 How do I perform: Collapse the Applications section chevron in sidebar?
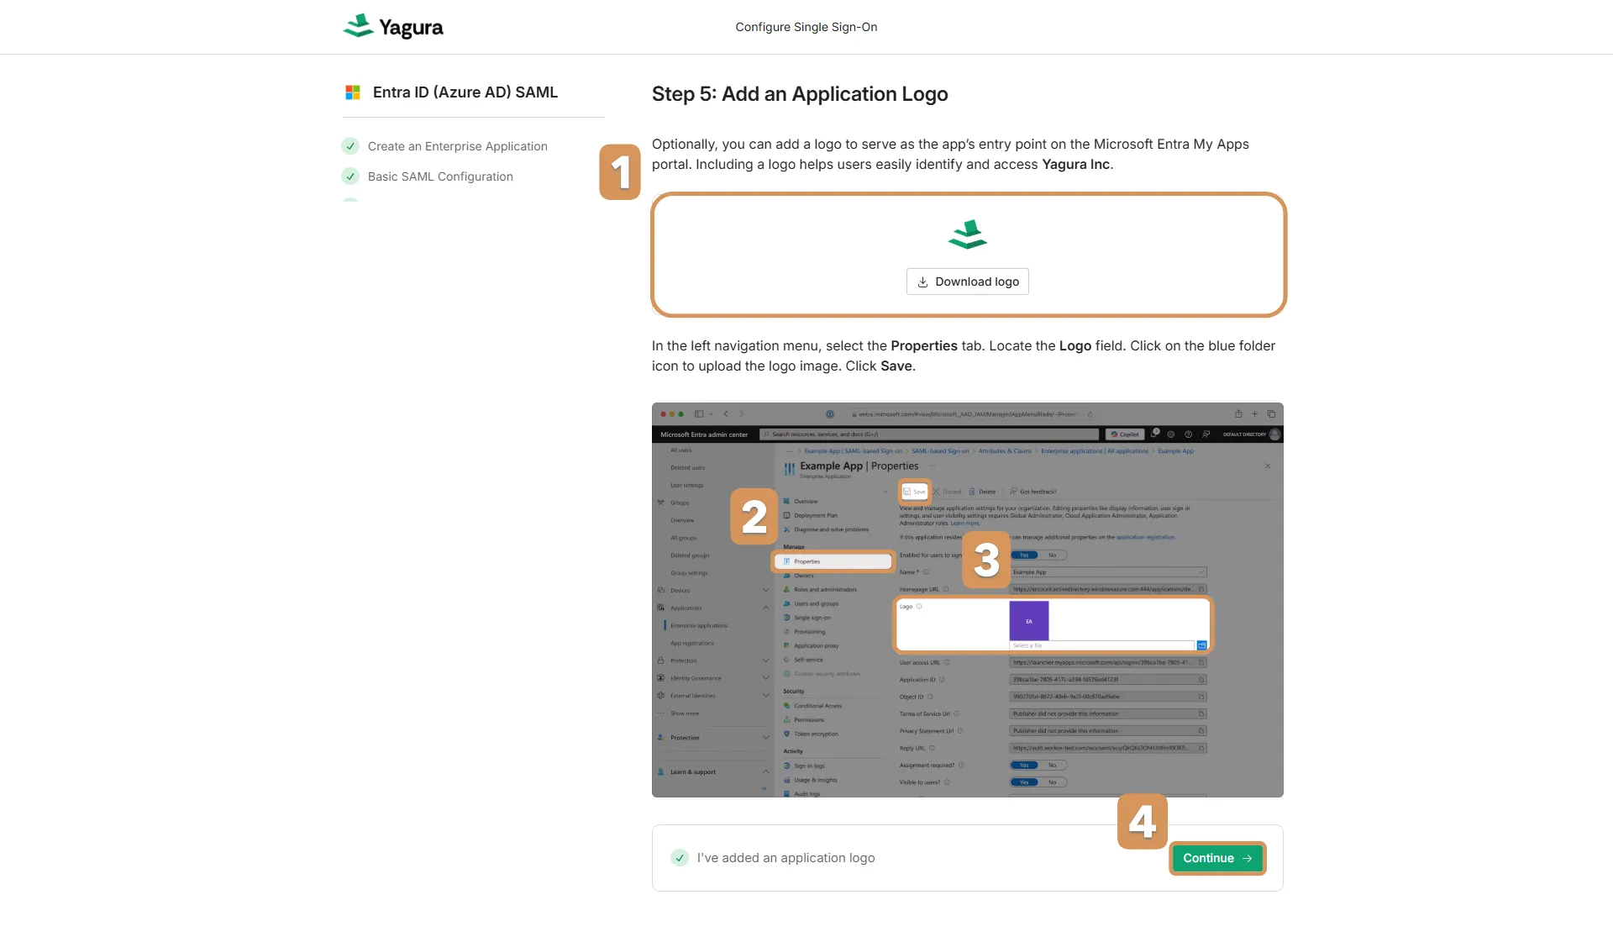(x=765, y=608)
